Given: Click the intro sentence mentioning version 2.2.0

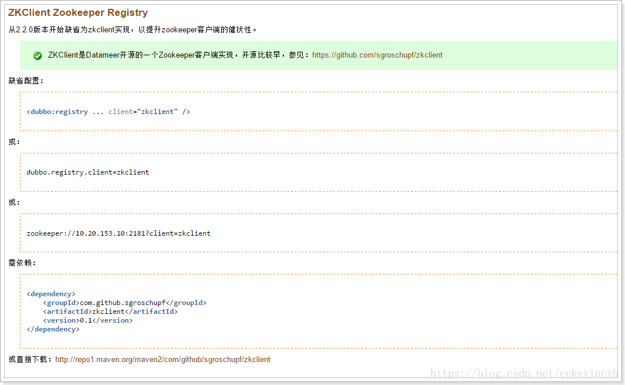Looking at the screenshot, I should (133, 29).
